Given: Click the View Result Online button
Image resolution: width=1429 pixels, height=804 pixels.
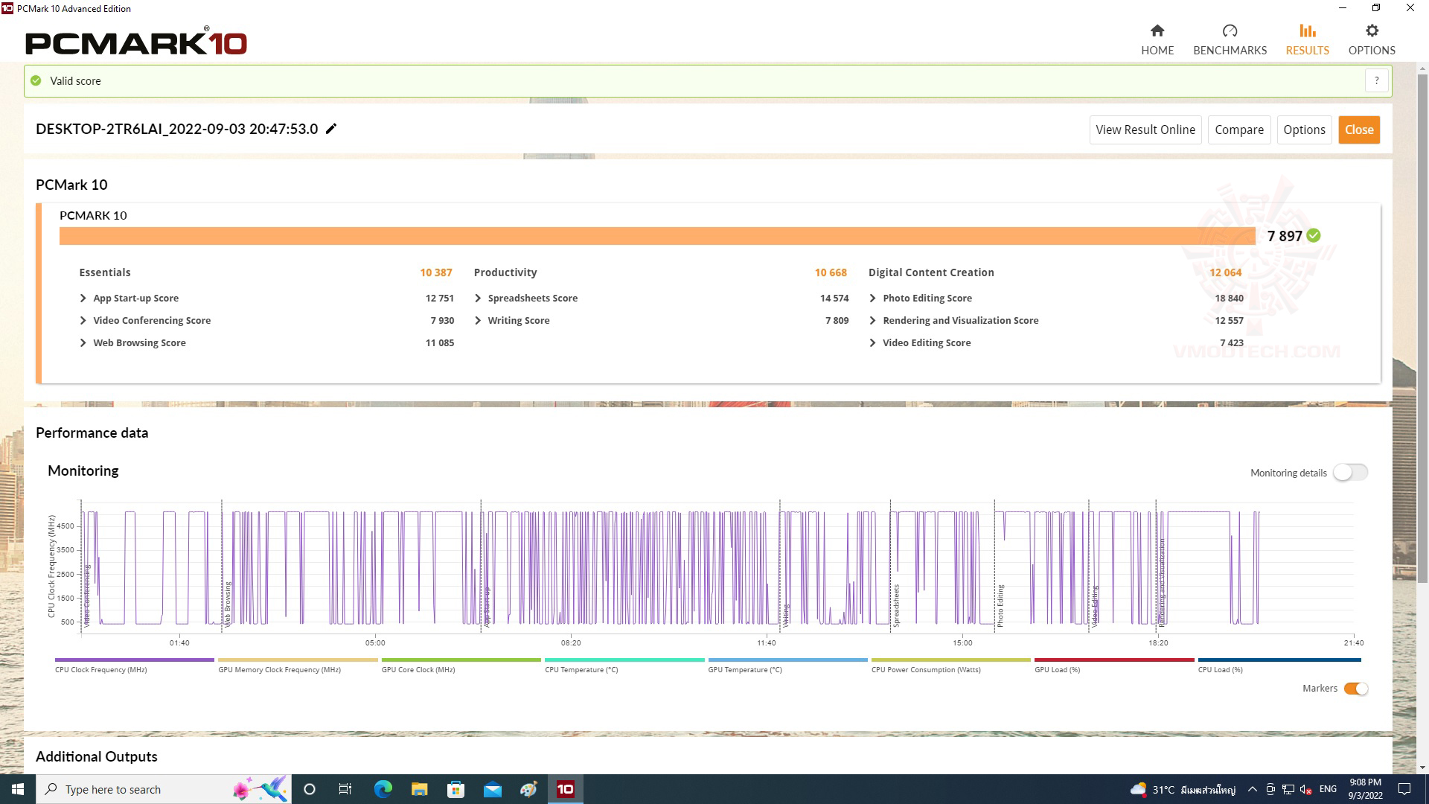Looking at the screenshot, I should (1145, 130).
